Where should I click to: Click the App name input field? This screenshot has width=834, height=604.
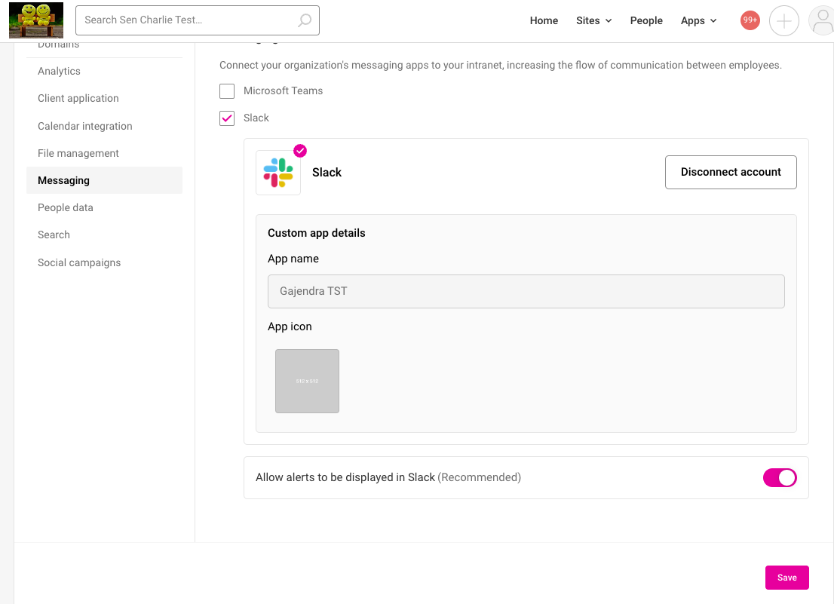526,291
